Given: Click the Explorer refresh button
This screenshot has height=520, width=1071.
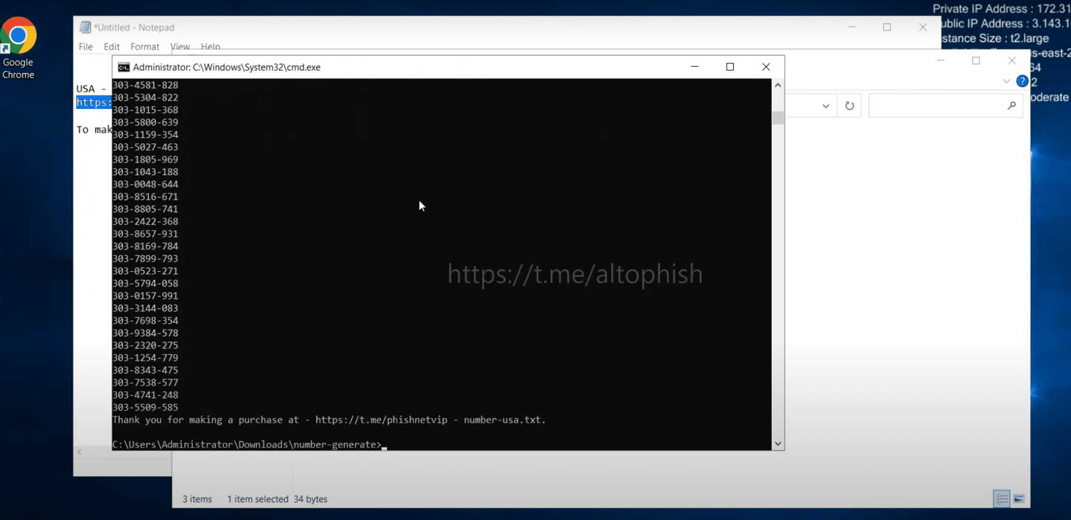Looking at the screenshot, I should click(x=849, y=106).
